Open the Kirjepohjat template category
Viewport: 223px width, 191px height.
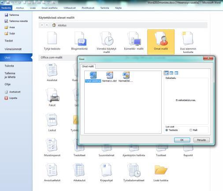(107, 172)
